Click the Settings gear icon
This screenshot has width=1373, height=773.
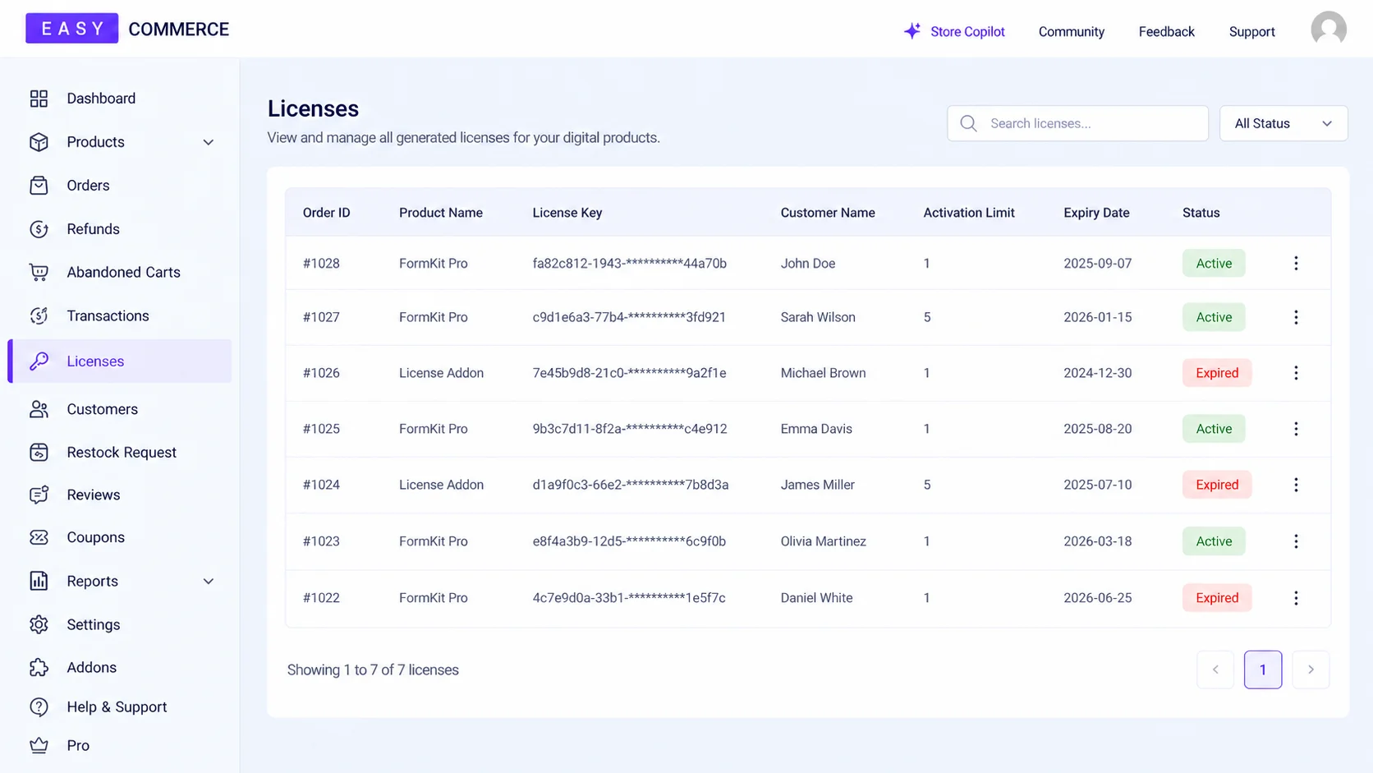(x=39, y=624)
